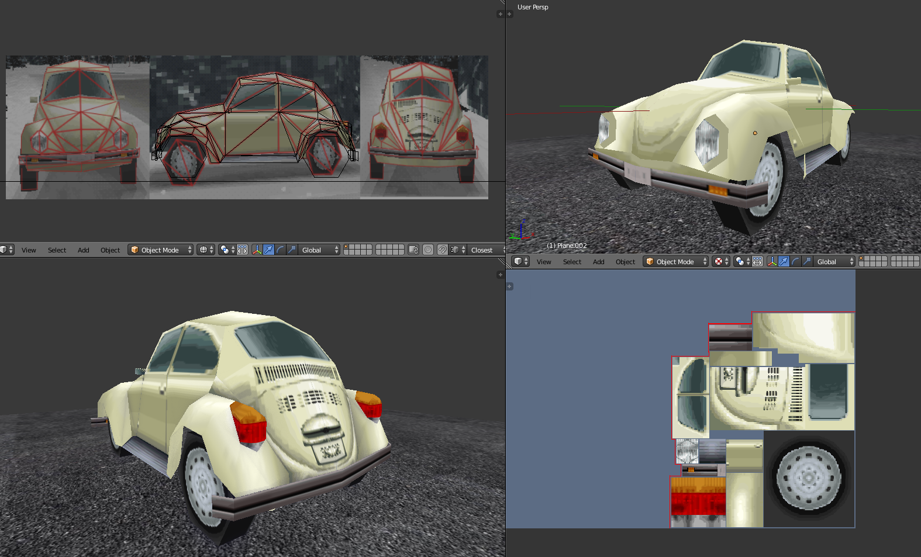
Task: Toggle 3D manipulator widget in top-left viewport header
Action: (257, 250)
